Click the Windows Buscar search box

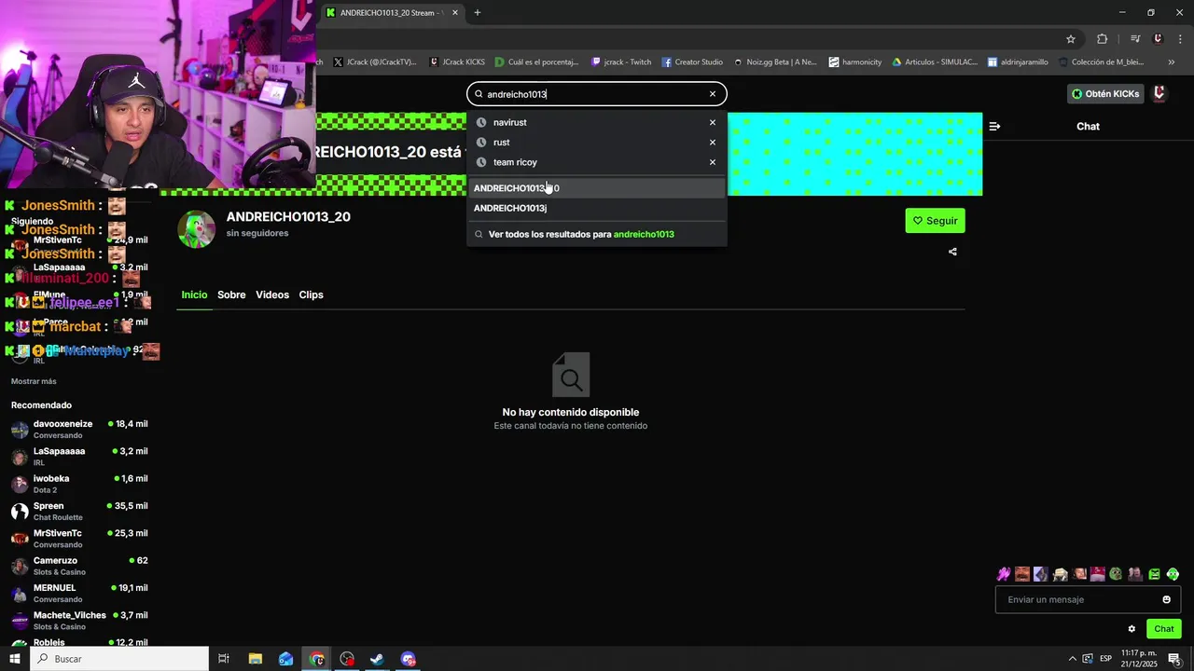coord(119,659)
